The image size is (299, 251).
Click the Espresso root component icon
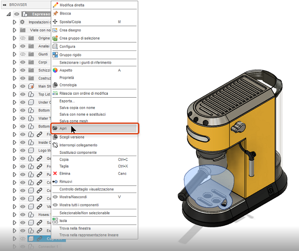(25, 14)
